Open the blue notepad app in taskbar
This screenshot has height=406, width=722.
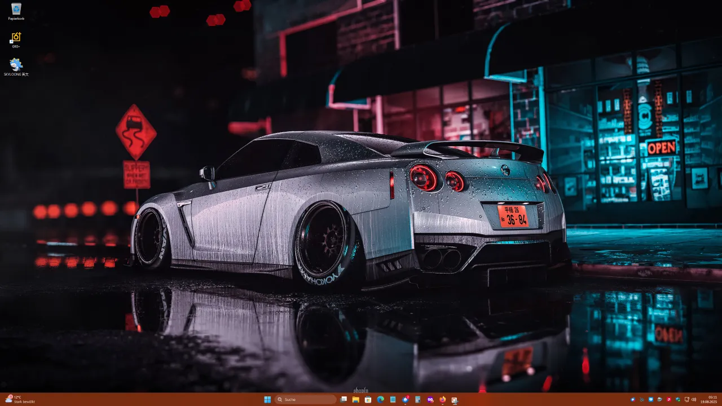(x=393, y=399)
